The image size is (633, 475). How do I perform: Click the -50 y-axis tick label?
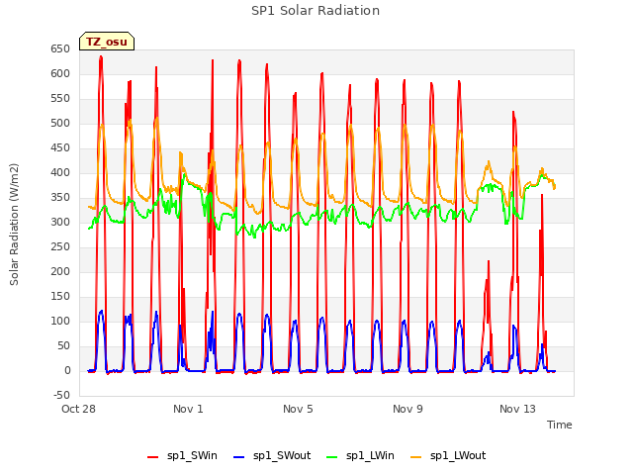[61, 395]
